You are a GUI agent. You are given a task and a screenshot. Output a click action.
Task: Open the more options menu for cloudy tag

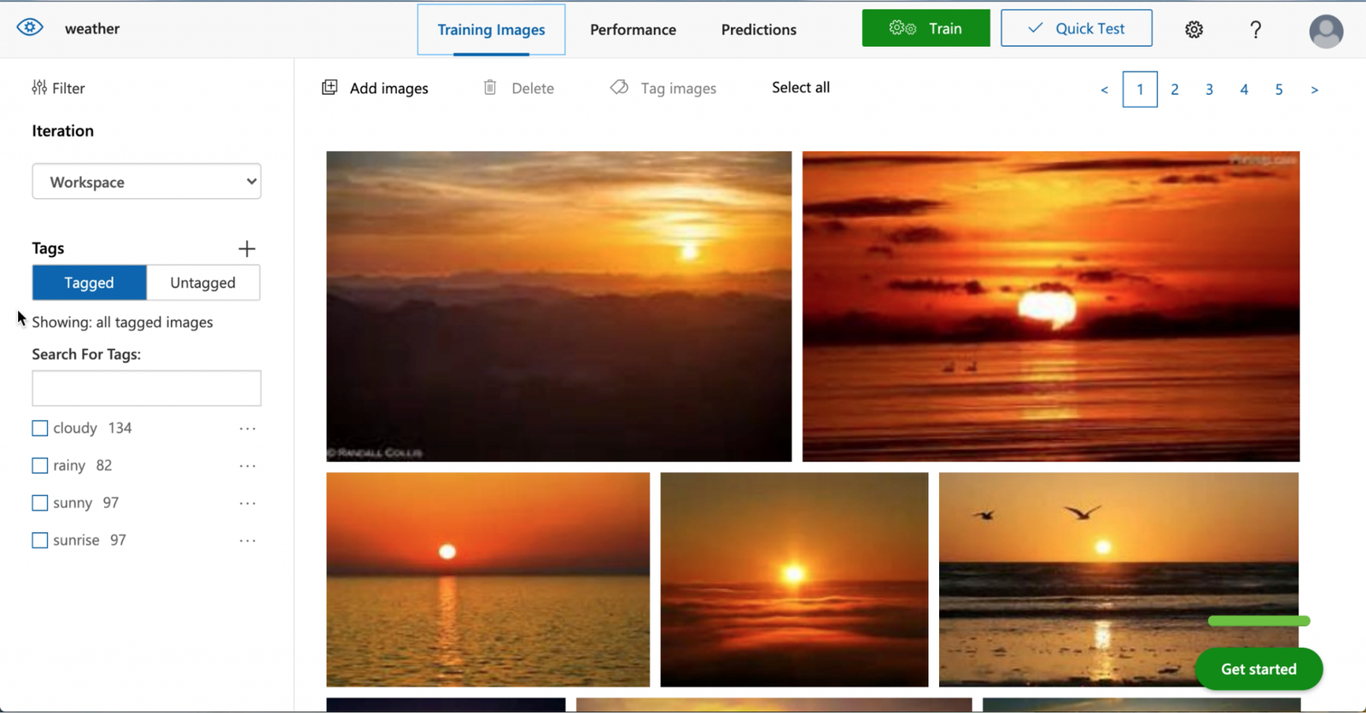click(x=248, y=428)
